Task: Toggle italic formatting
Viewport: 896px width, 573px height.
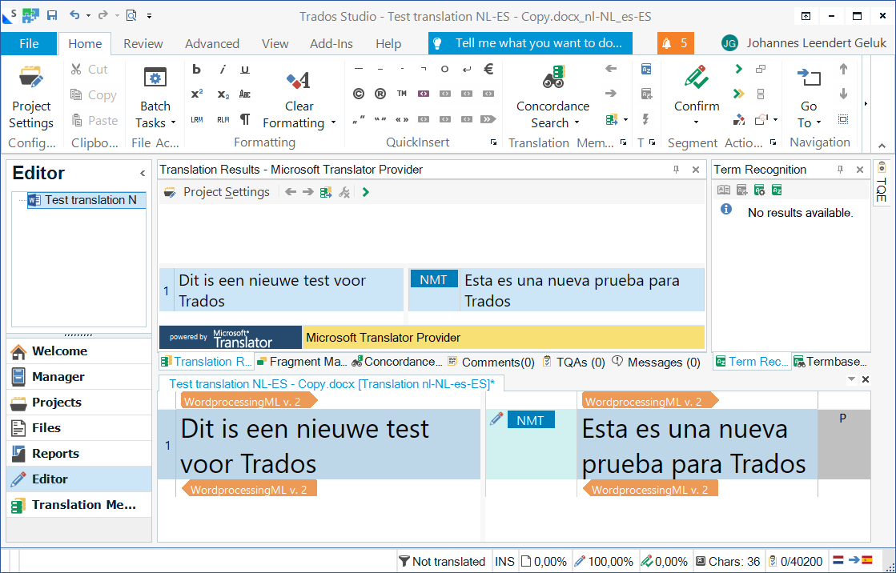Action: (223, 69)
